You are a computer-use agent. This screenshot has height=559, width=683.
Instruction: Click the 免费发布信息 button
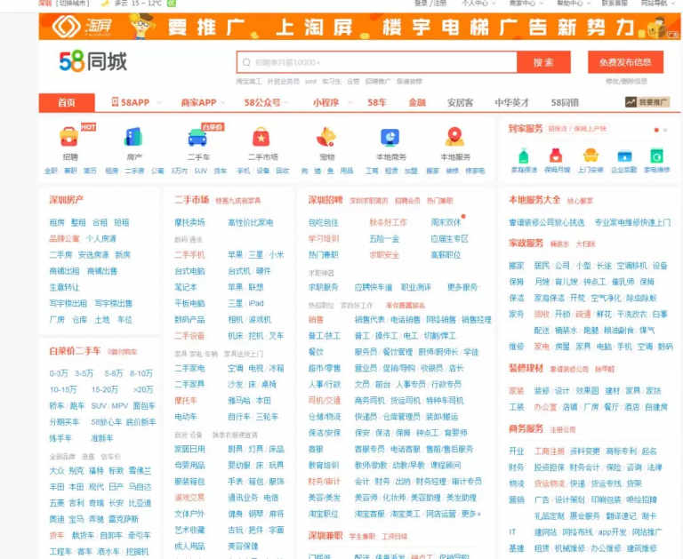point(625,62)
